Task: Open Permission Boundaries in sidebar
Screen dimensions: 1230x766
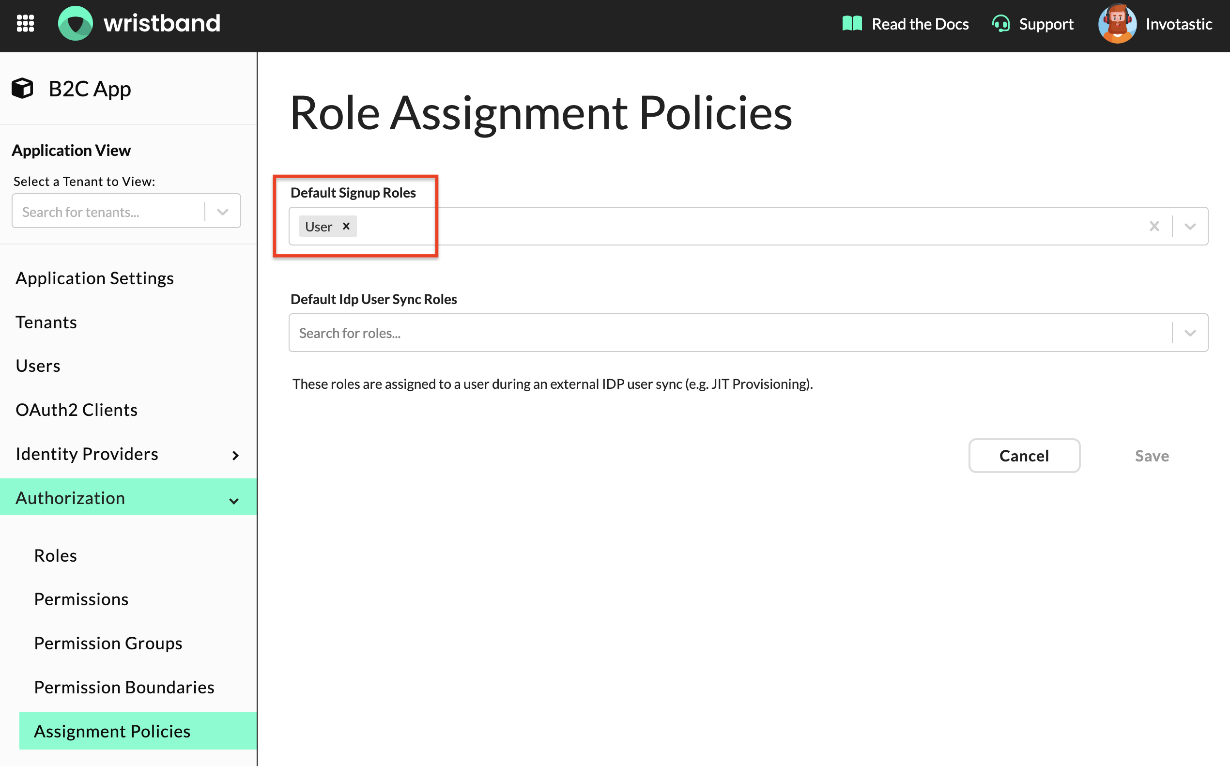Action: 124,687
